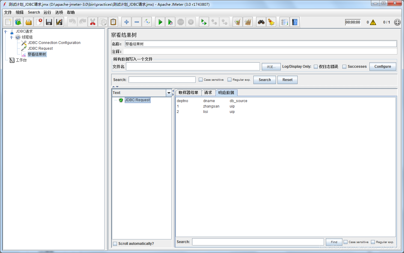
Task: Toggle upper Case sensitive checkbox
Action: pos(201,80)
